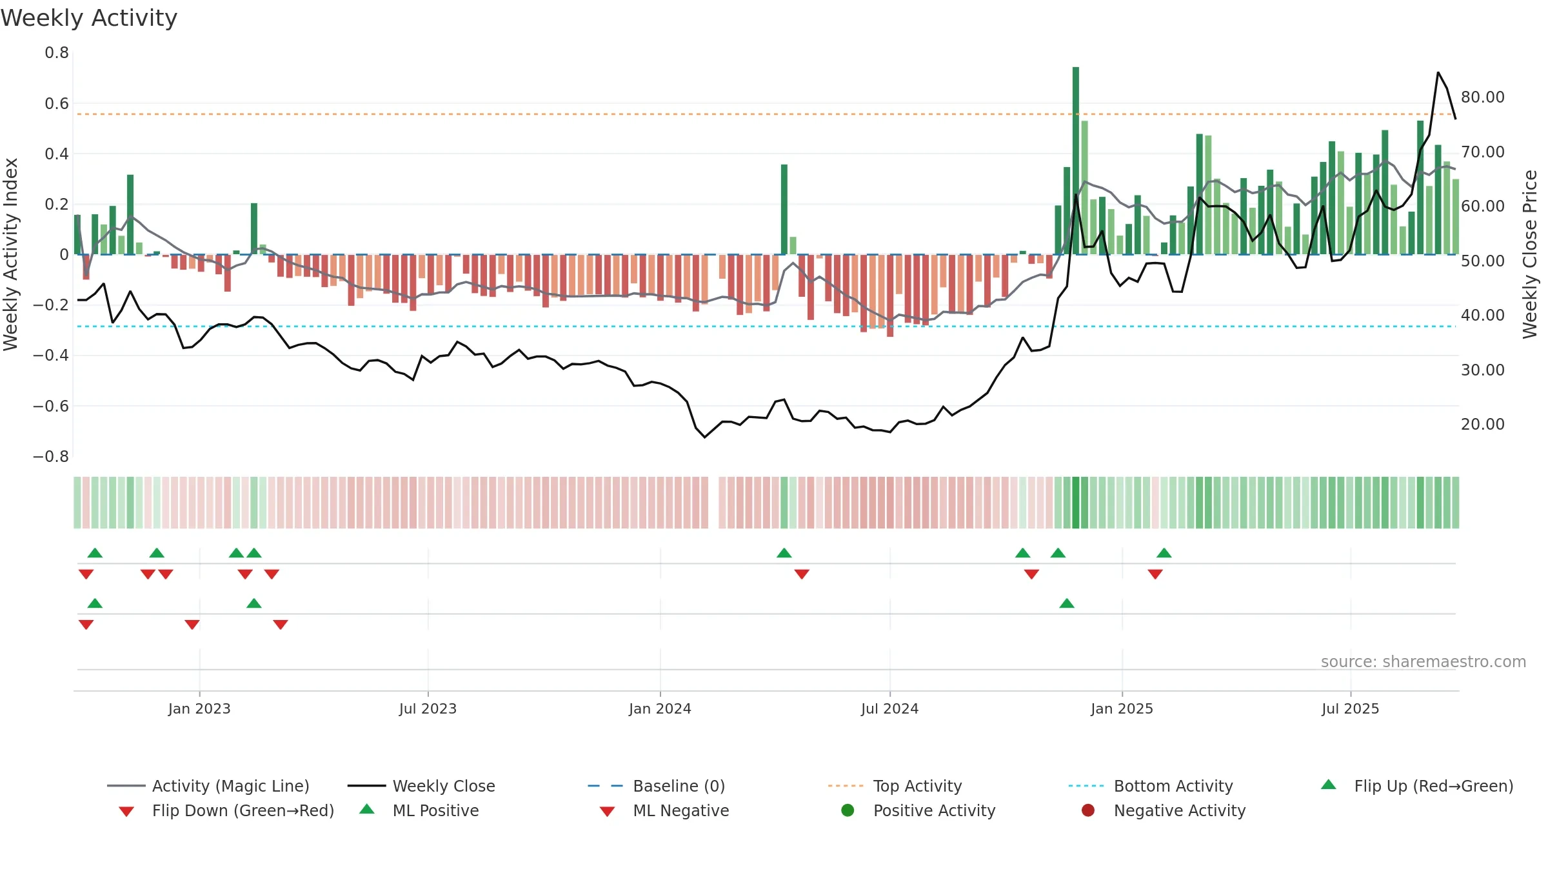Click the Jan 2023 x-axis label
The image size is (1548, 871).
coord(199,708)
